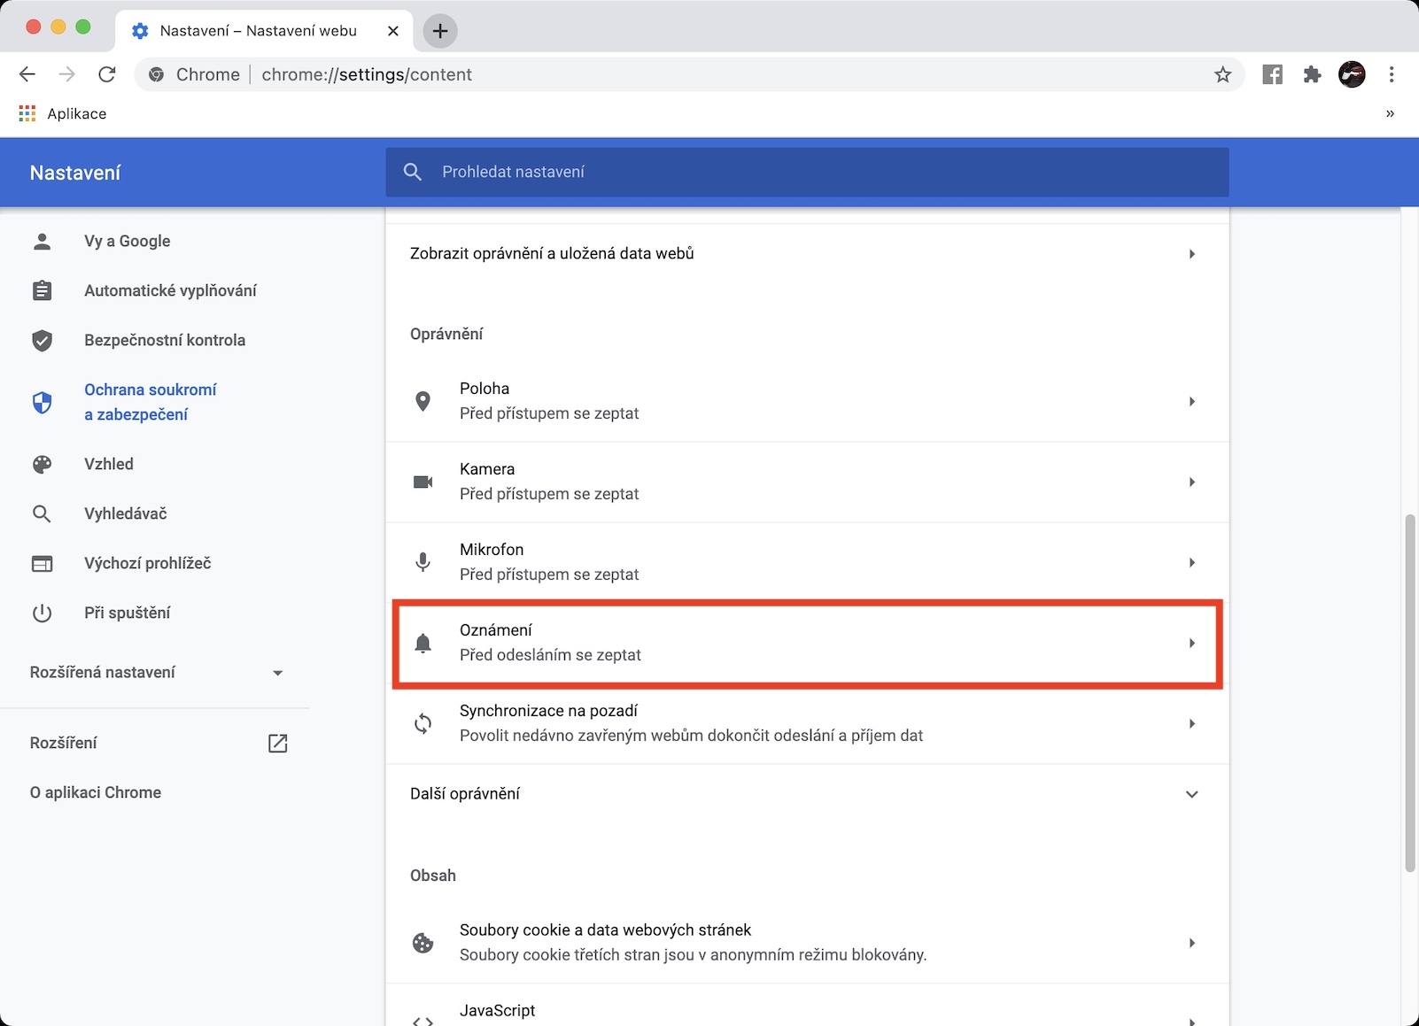Open the profile avatar icon
The height and width of the screenshot is (1026, 1419).
(x=1352, y=75)
